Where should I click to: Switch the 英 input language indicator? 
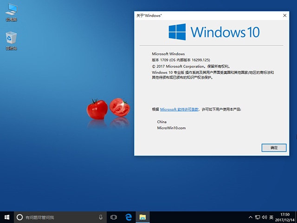coord(271,217)
